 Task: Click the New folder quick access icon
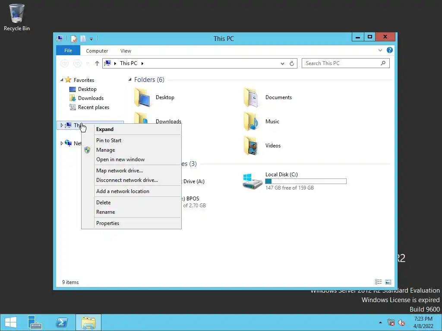(83, 39)
